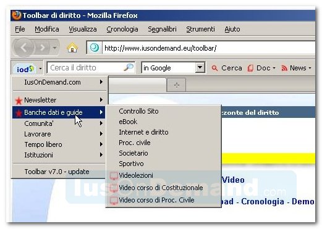Open the Visualizza menu

tap(83, 29)
